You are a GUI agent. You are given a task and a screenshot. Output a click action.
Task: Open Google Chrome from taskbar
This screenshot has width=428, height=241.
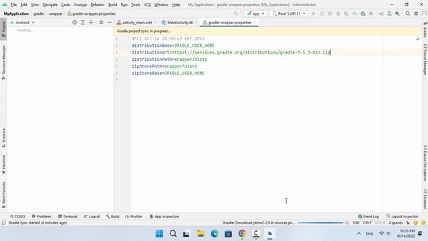pyautogui.click(x=242, y=234)
